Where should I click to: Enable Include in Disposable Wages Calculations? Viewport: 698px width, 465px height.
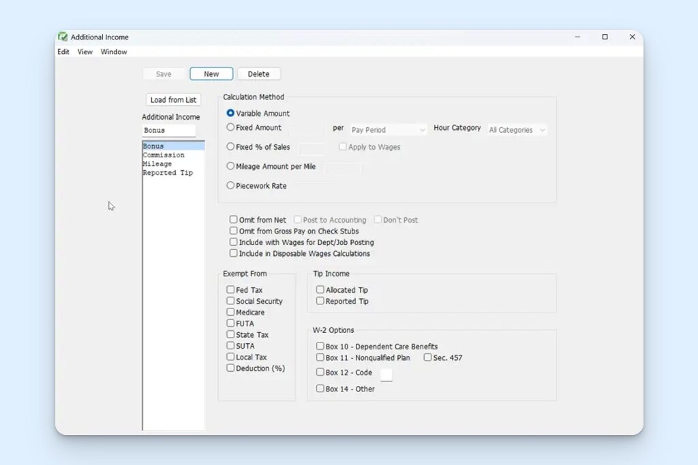(x=233, y=253)
